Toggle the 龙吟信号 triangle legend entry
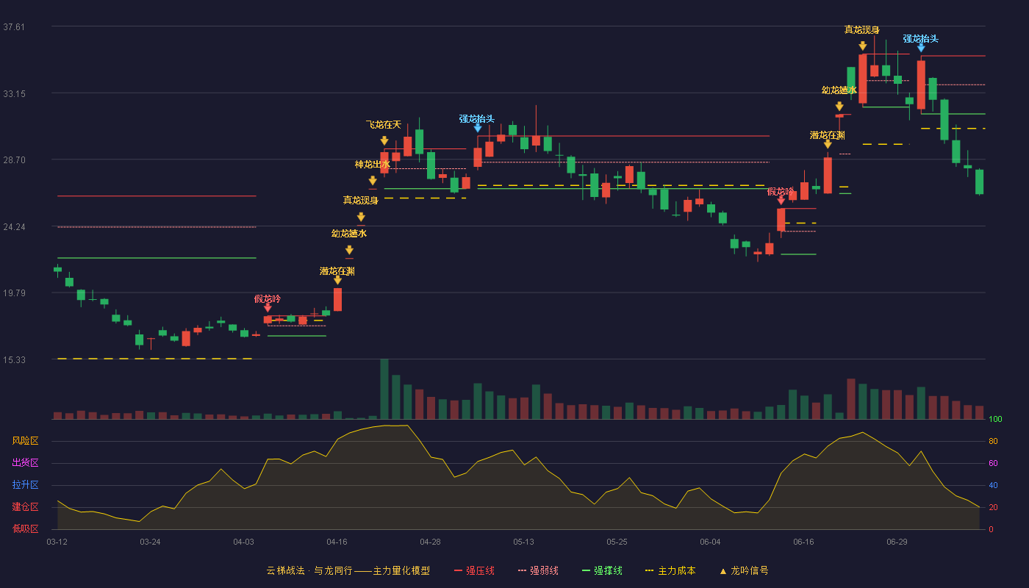The width and height of the screenshot is (1029, 588). [744, 570]
